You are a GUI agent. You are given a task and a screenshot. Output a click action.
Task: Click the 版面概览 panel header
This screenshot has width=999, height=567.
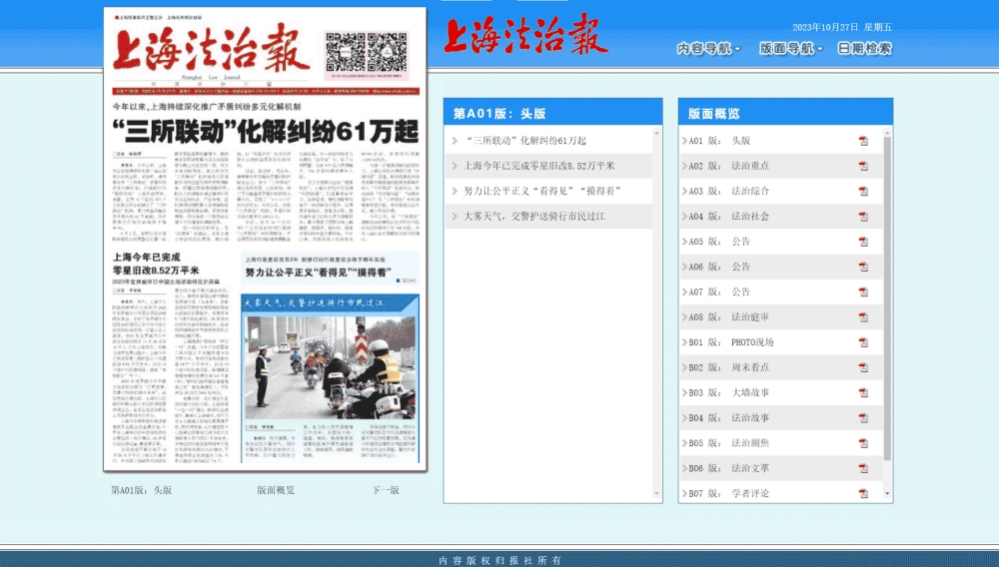[x=785, y=112]
